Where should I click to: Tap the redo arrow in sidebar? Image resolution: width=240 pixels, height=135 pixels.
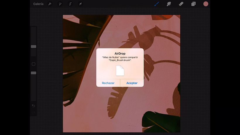(34, 112)
